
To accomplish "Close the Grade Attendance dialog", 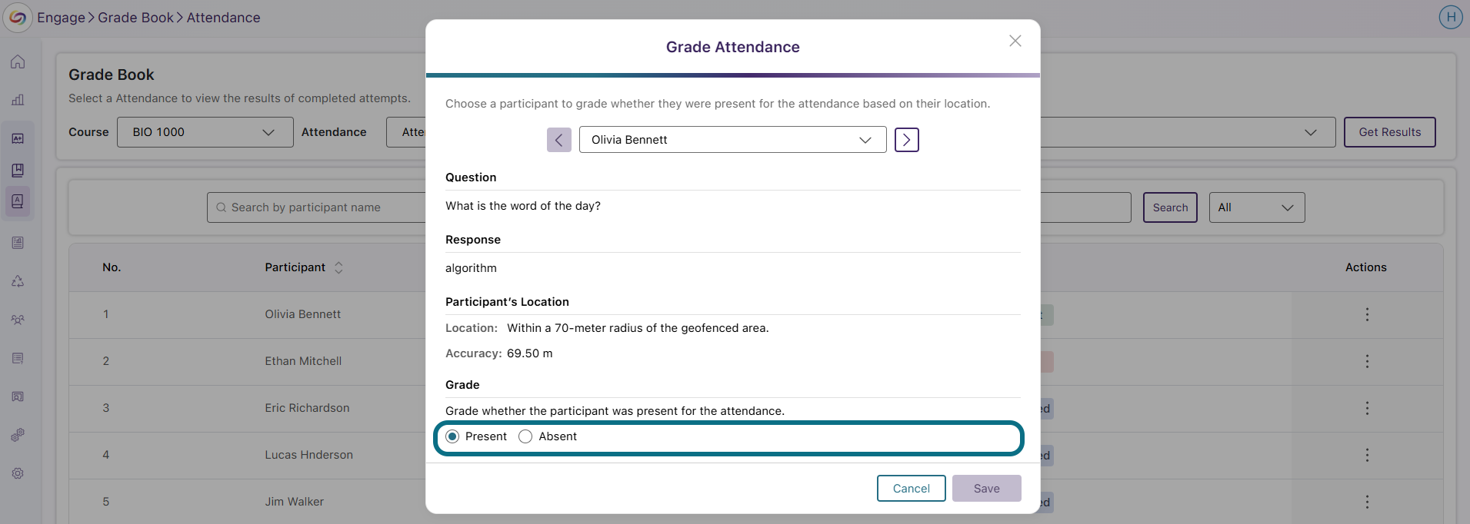I will (x=1015, y=41).
